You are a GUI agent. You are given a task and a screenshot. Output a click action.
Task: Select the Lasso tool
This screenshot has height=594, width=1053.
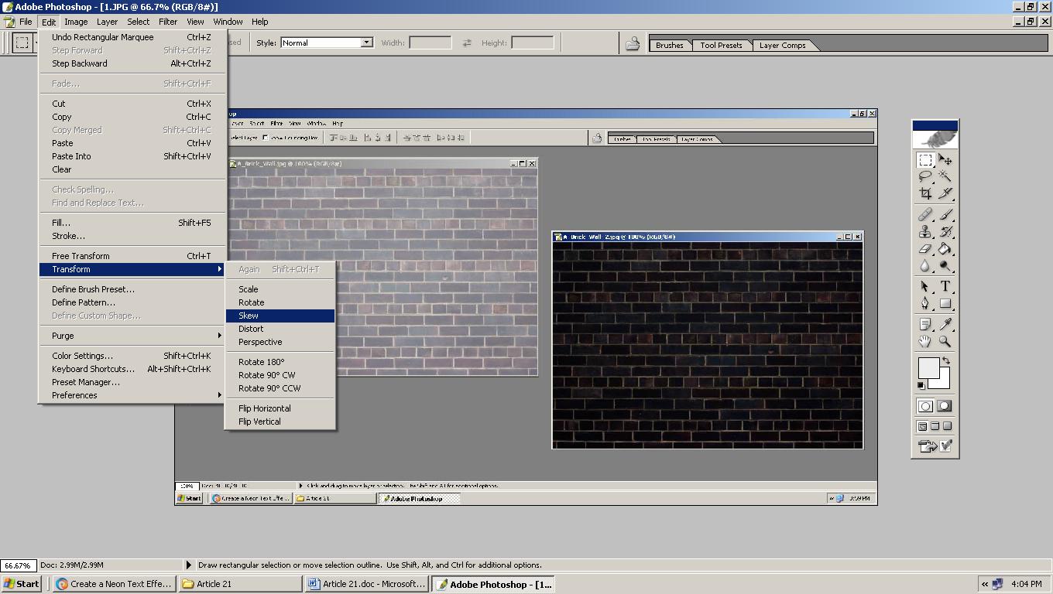925,177
